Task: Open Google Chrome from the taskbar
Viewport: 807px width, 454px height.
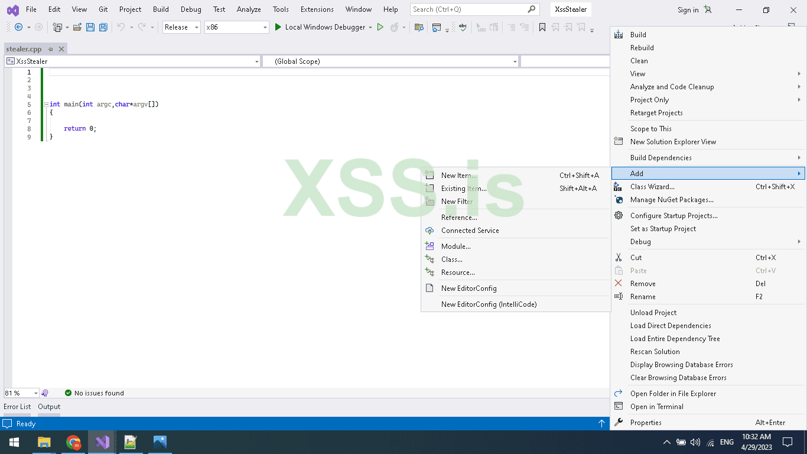Action: tap(73, 442)
